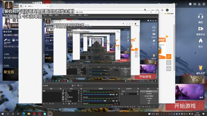Click 精灵 headset icon in game
The image size is (207, 116).
(x=201, y=17)
